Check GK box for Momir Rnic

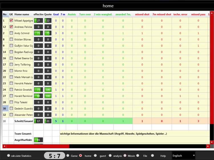point(11,71)
